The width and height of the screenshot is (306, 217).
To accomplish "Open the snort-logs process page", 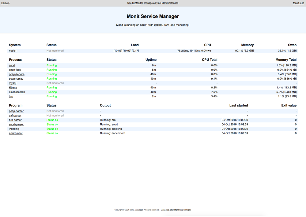I will click(x=15, y=69).
